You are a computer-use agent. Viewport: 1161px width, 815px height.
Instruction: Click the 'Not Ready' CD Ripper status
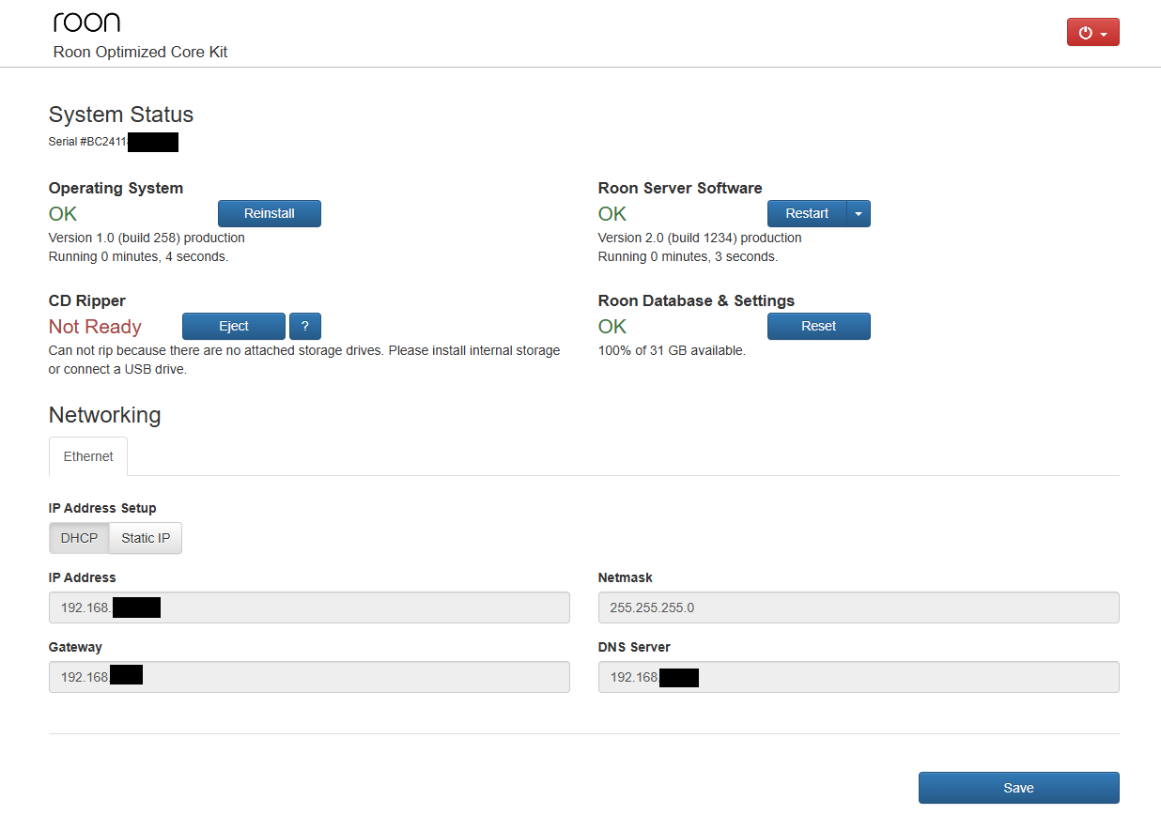pos(95,327)
